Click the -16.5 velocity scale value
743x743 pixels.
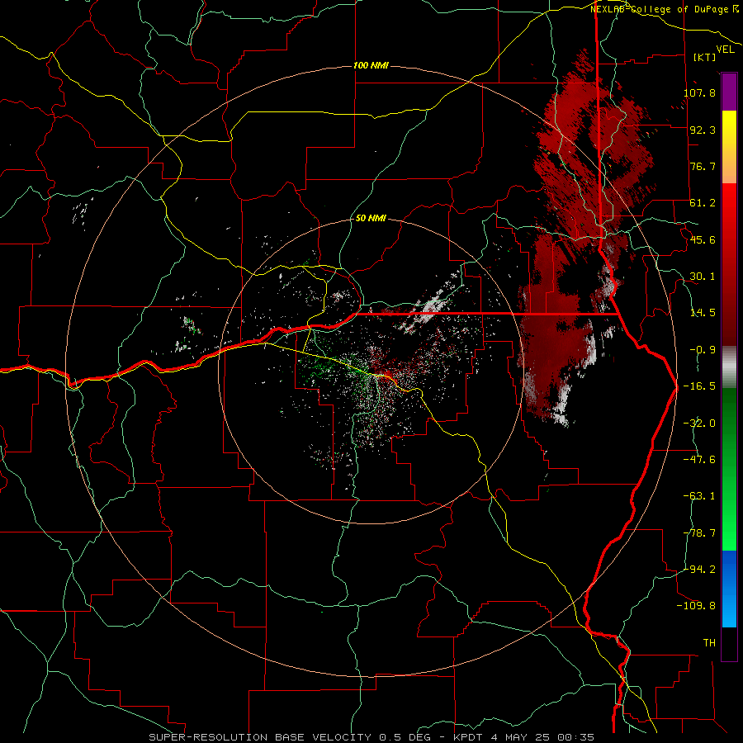699,386
